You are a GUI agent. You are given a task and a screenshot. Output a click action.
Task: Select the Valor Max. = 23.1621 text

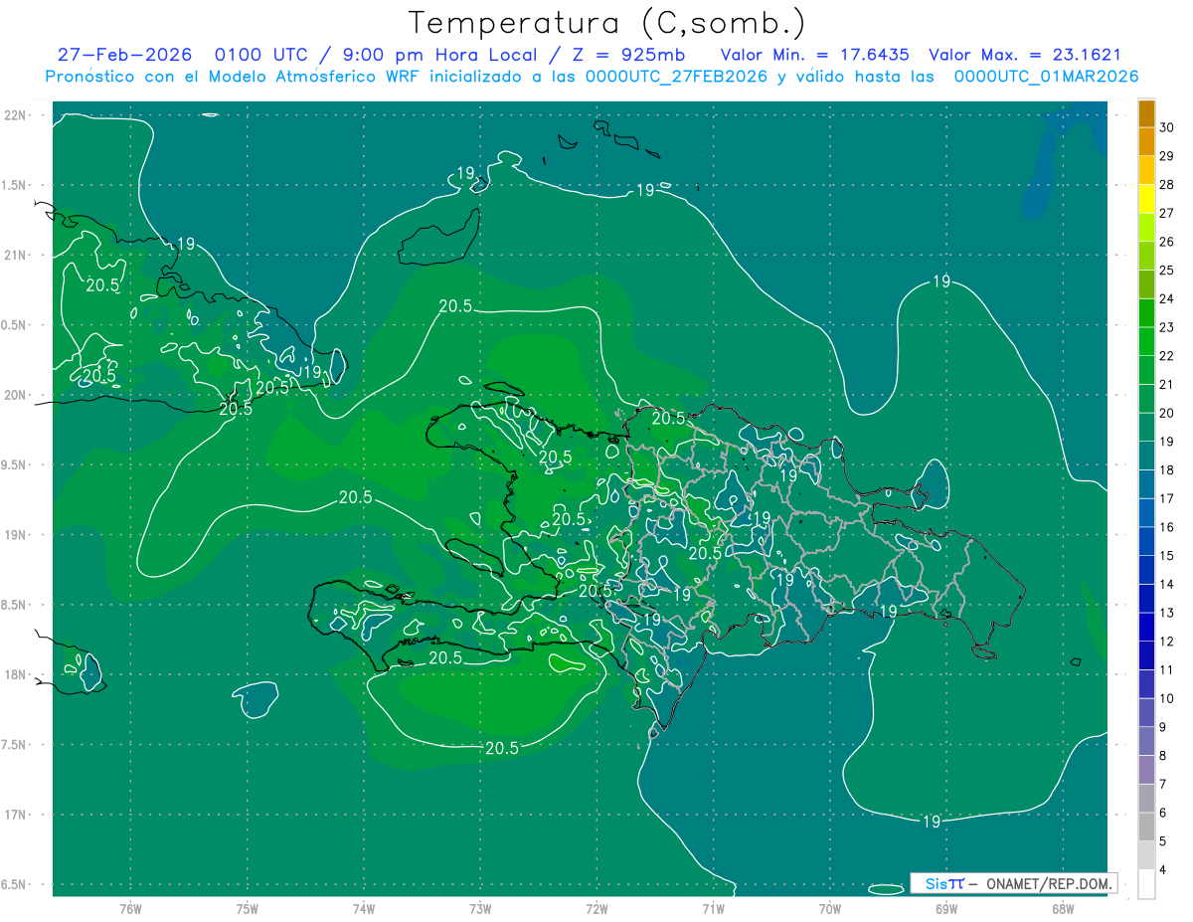[1024, 55]
